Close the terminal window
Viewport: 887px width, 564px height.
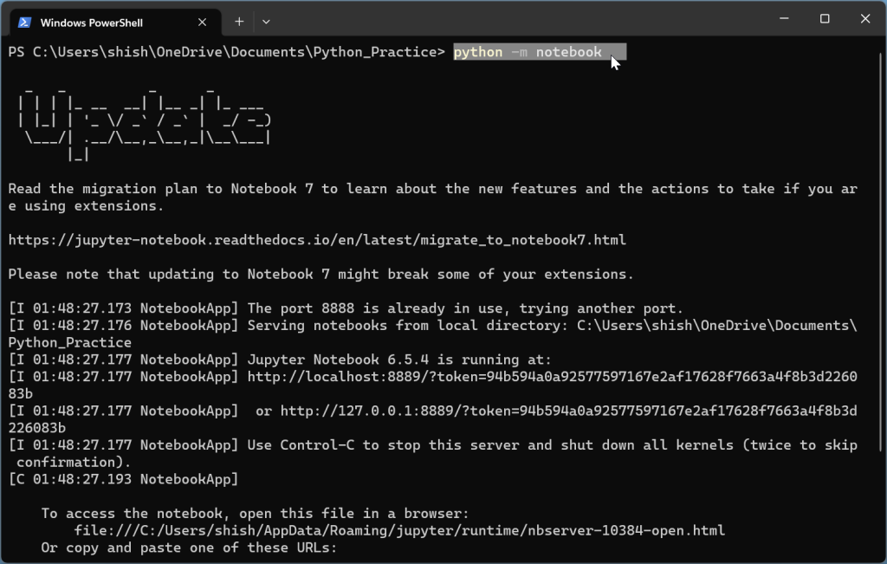pyautogui.click(x=865, y=19)
